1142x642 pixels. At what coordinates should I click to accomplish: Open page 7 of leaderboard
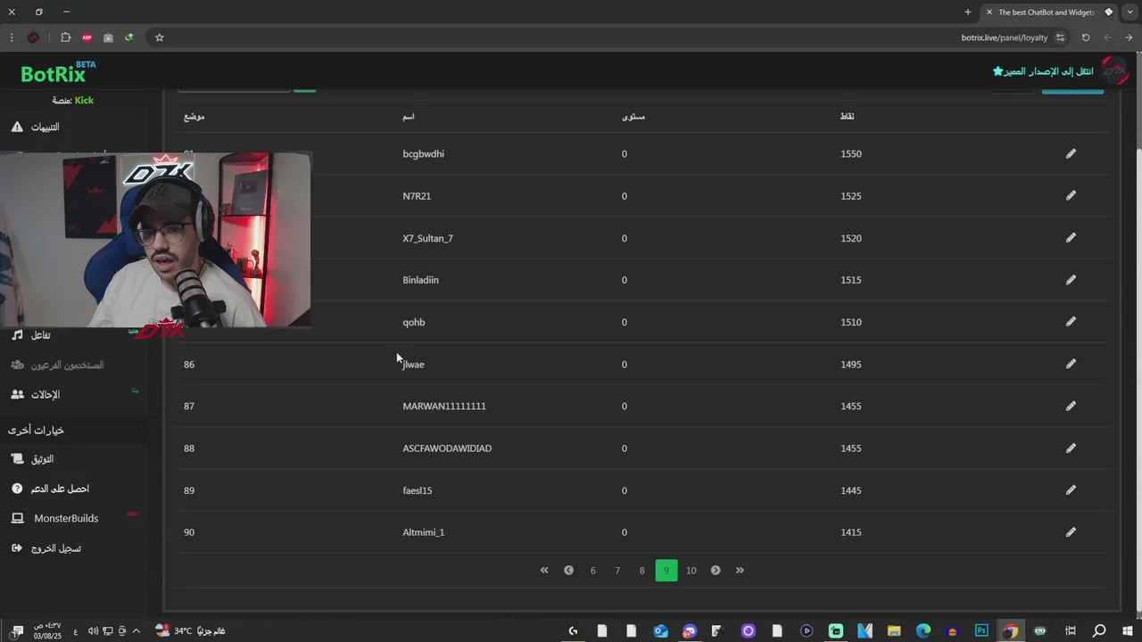[x=617, y=571]
